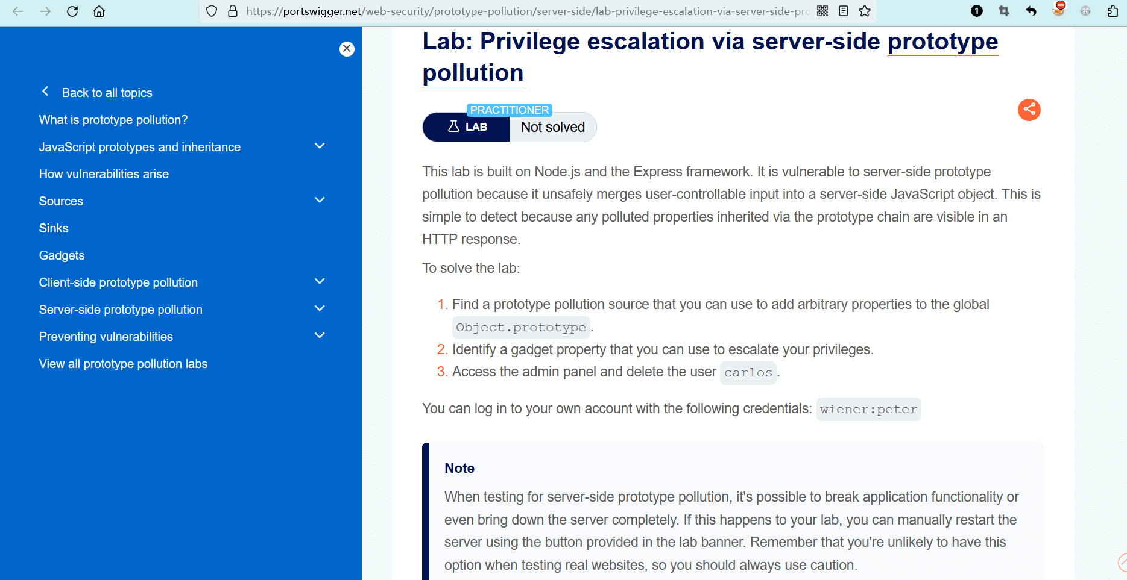The height and width of the screenshot is (580, 1127).
Task: Toggle reader view icon in address bar
Action: (x=844, y=11)
